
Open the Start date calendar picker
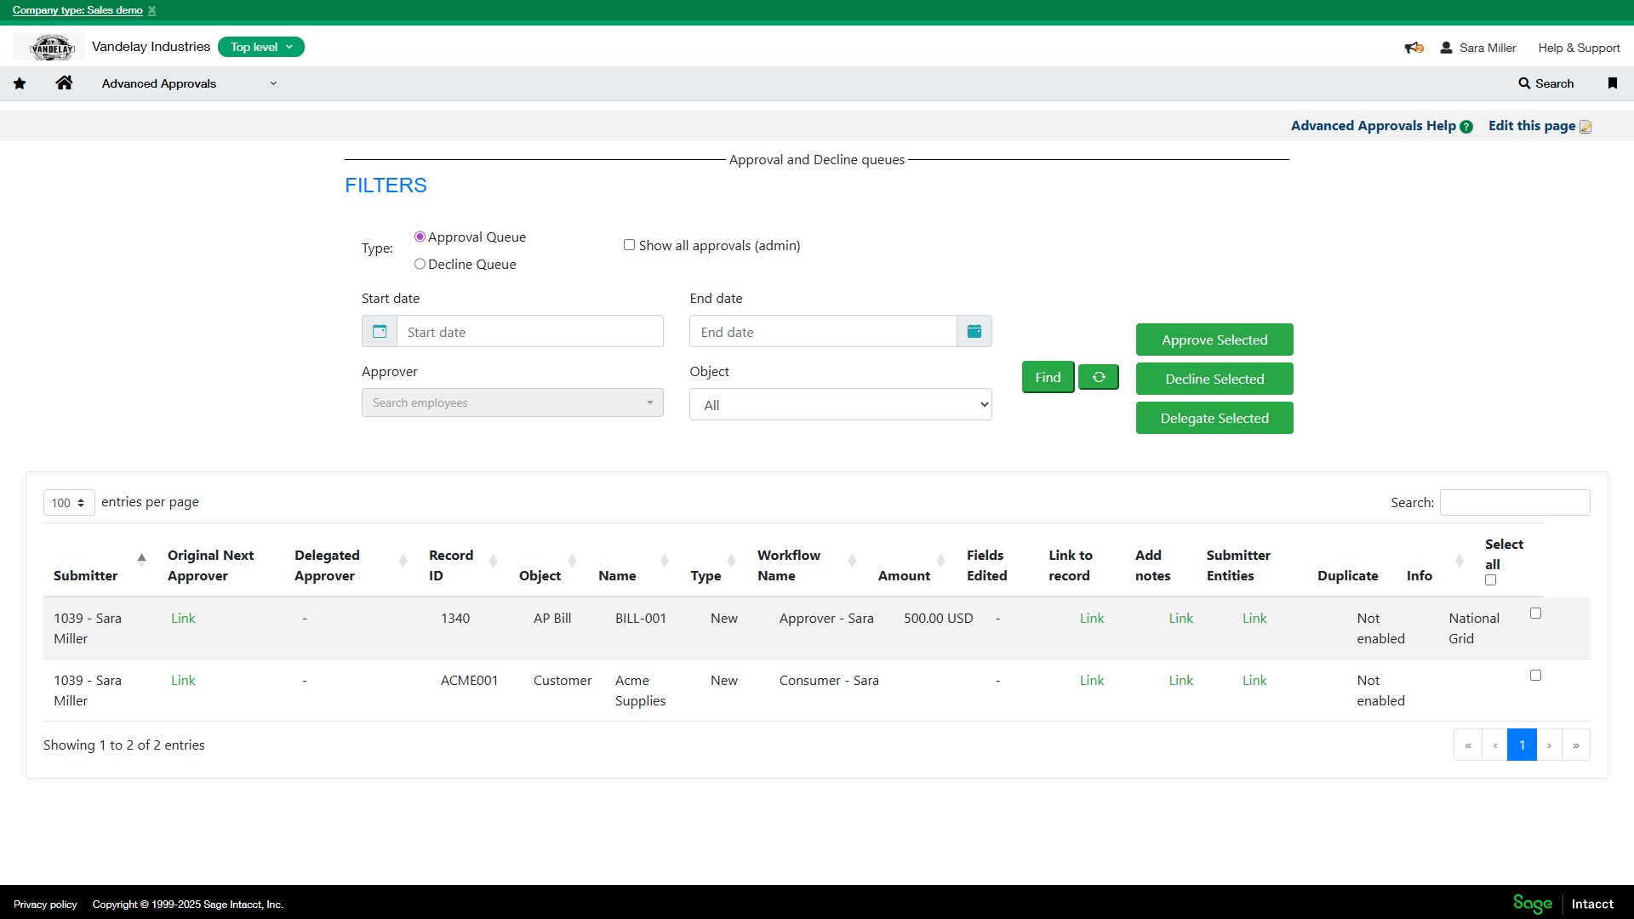click(380, 331)
